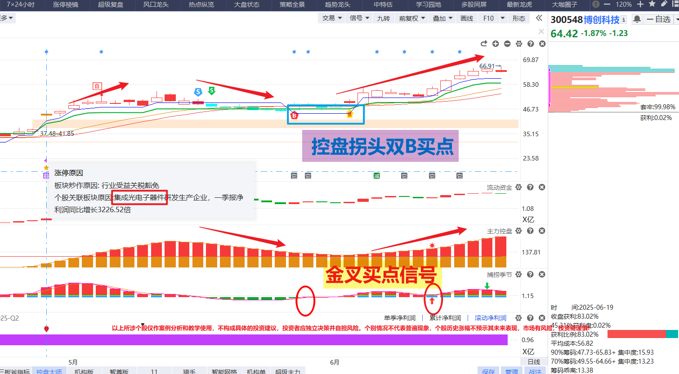Screen dimensions: 679x374
Task: Click the 减 event marker below the chart
Action: tap(377, 175)
